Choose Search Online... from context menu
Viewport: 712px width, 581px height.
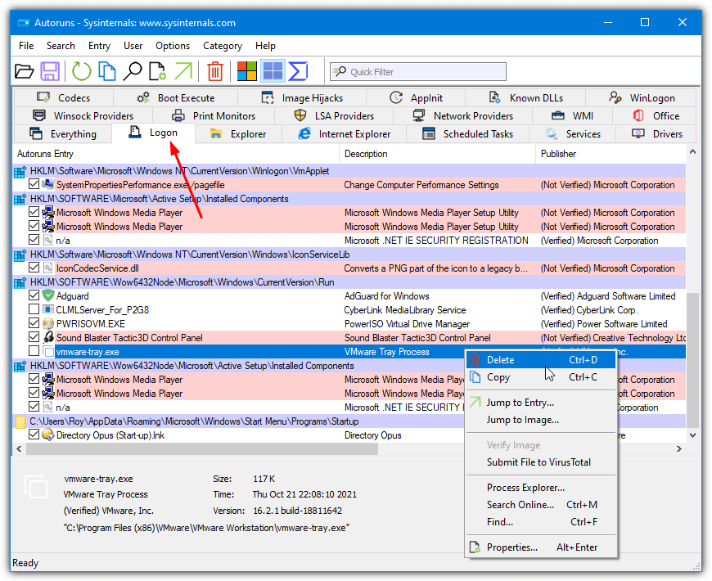pyautogui.click(x=541, y=505)
